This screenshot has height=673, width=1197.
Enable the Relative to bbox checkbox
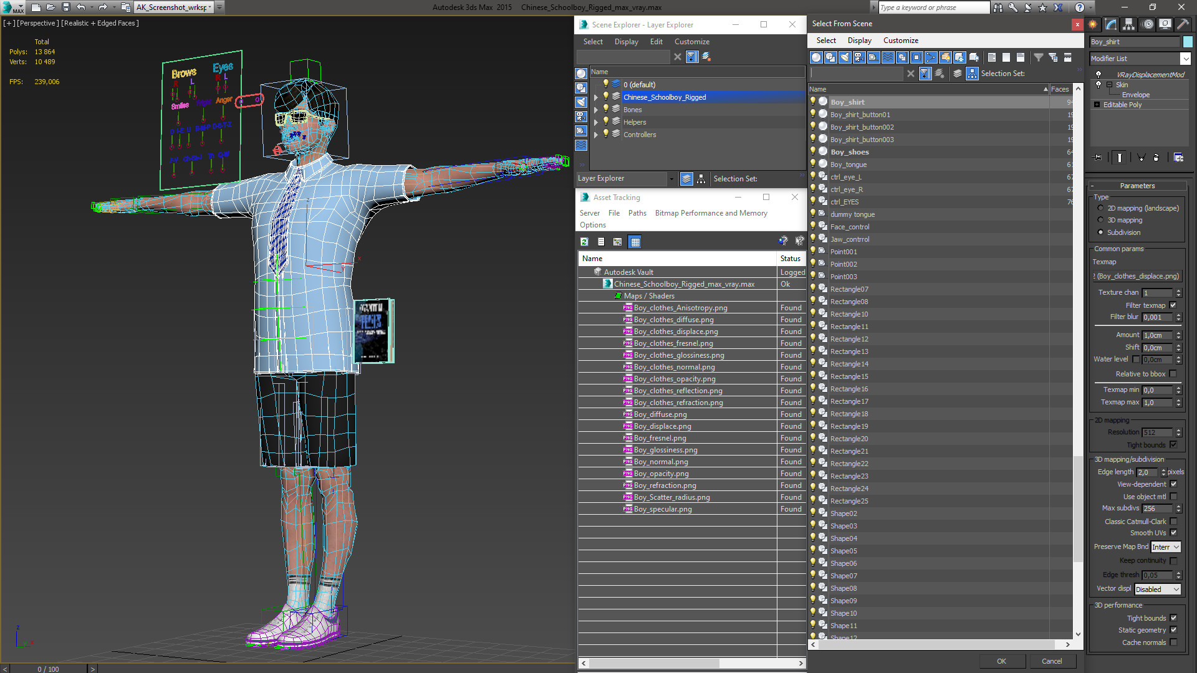coord(1173,374)
